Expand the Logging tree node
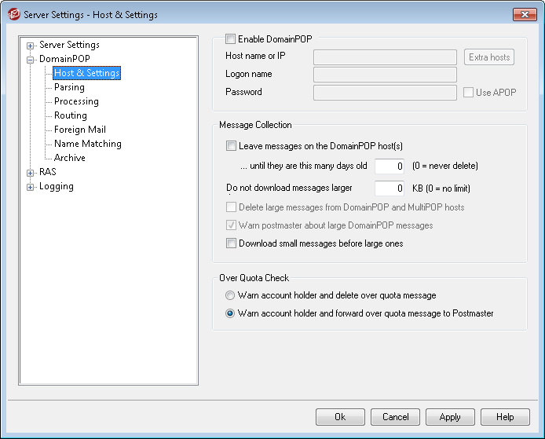Viewport: 545px width, 439px height. (x=31, y=187)
